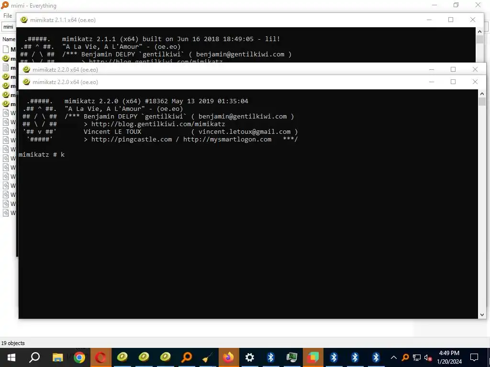Open File Explorer from the taskbar
Viewport: 490px width, 367px height.
[57, 357]
